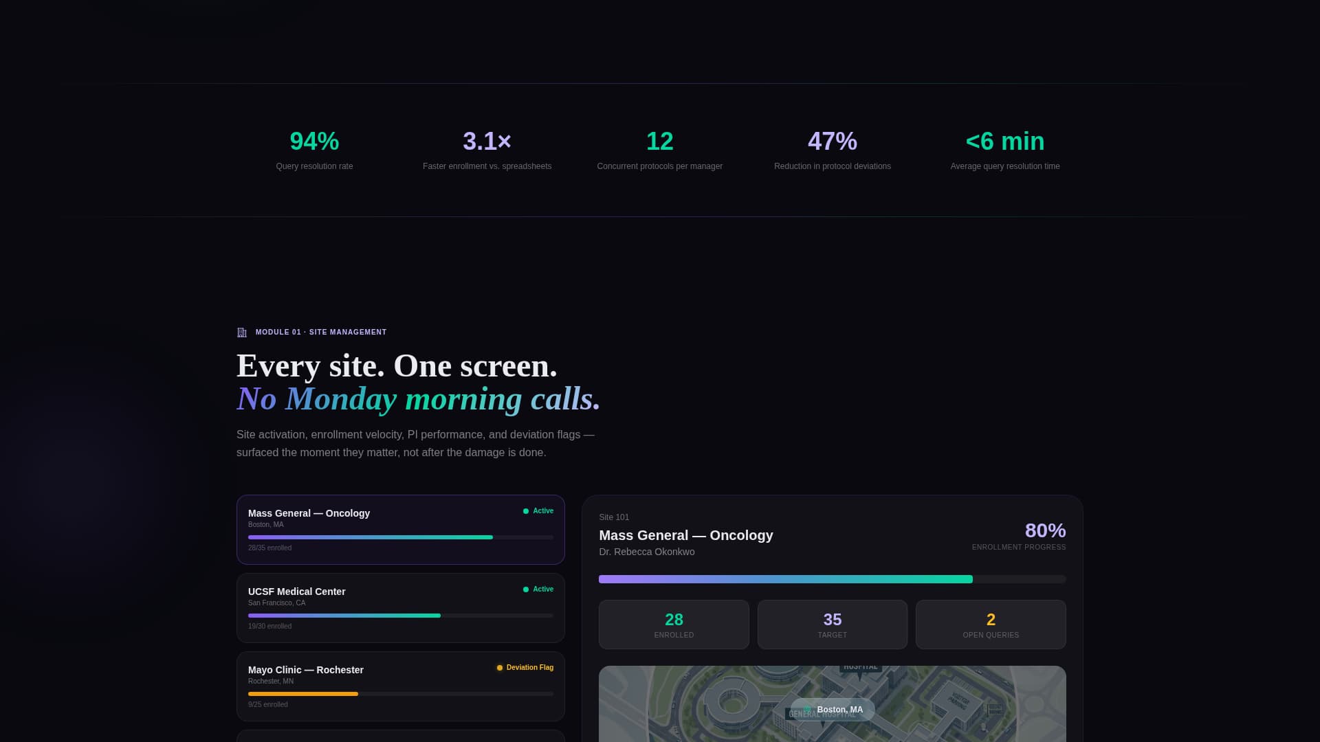The height and width of the screenshot is (742, 1320).
Task: Click the 3.1× statistic value
Action: pos(487,142)
